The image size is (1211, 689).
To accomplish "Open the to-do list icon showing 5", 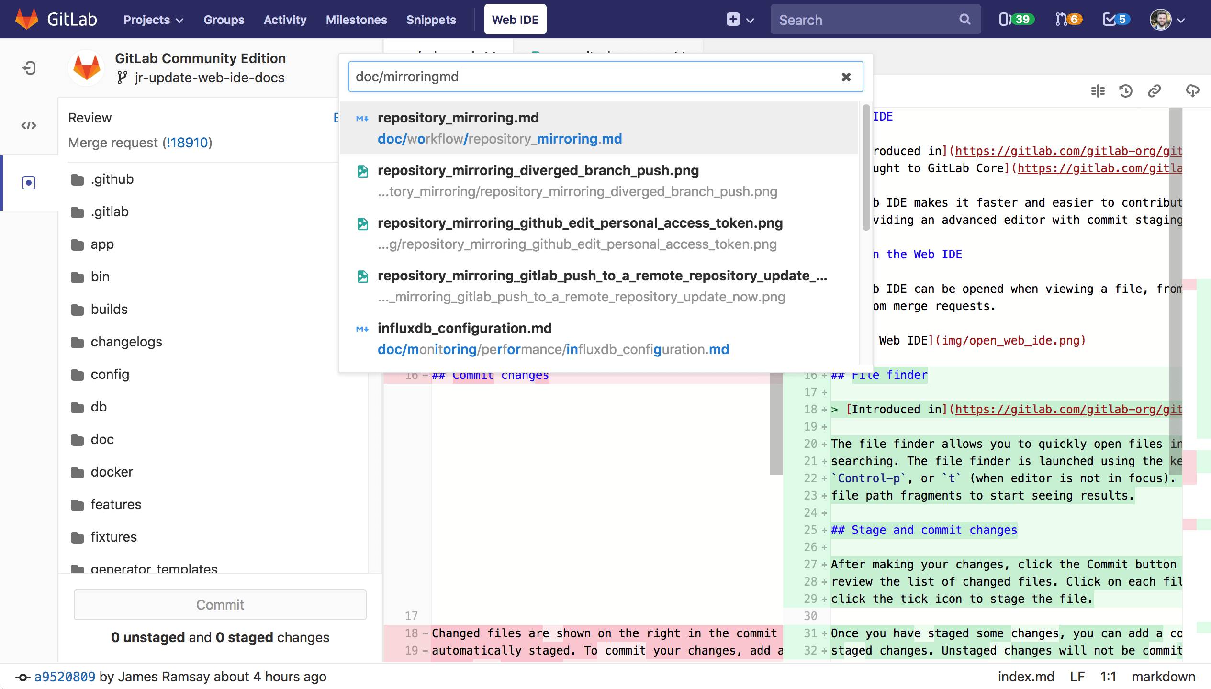I will tap(1115, 19).
